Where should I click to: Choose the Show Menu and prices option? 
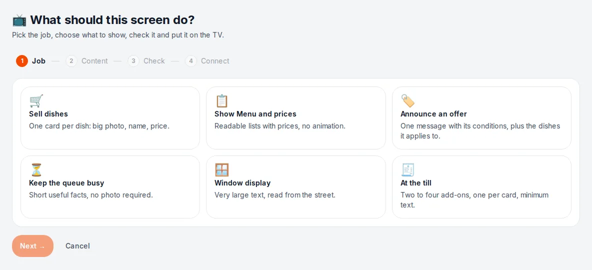tap(296, 118)
